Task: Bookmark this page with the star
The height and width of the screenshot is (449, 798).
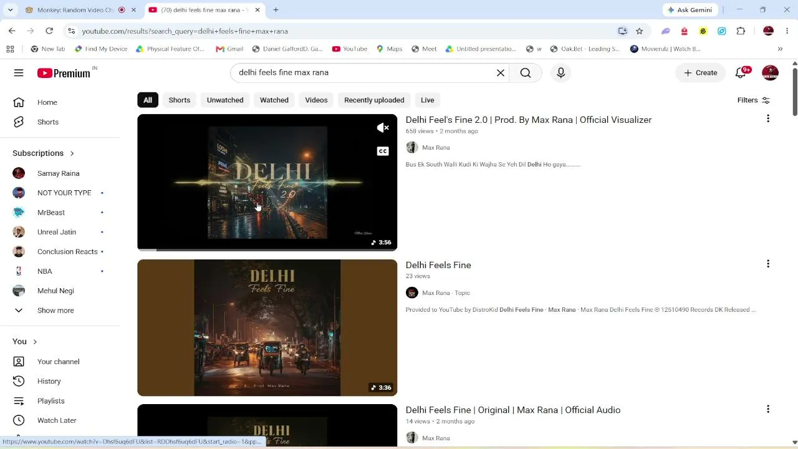Action: click(639, 31)
